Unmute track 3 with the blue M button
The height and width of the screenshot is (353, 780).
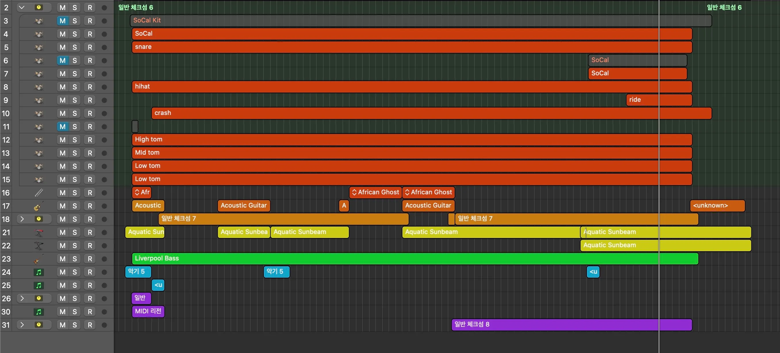[62, 21]
